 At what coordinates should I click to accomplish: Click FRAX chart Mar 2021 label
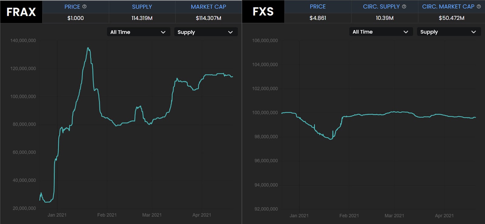(152, 215)
